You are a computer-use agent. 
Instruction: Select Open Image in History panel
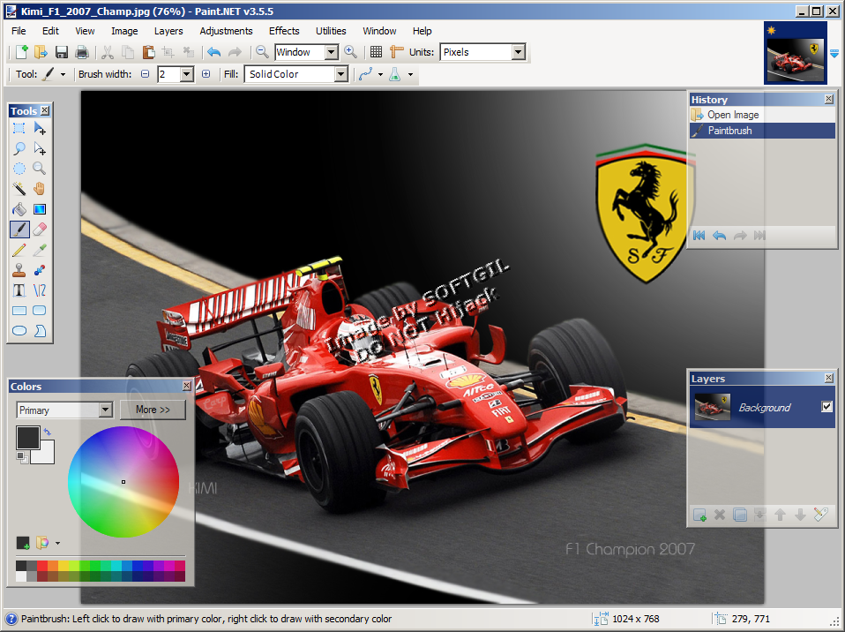(x=732, y=115)
